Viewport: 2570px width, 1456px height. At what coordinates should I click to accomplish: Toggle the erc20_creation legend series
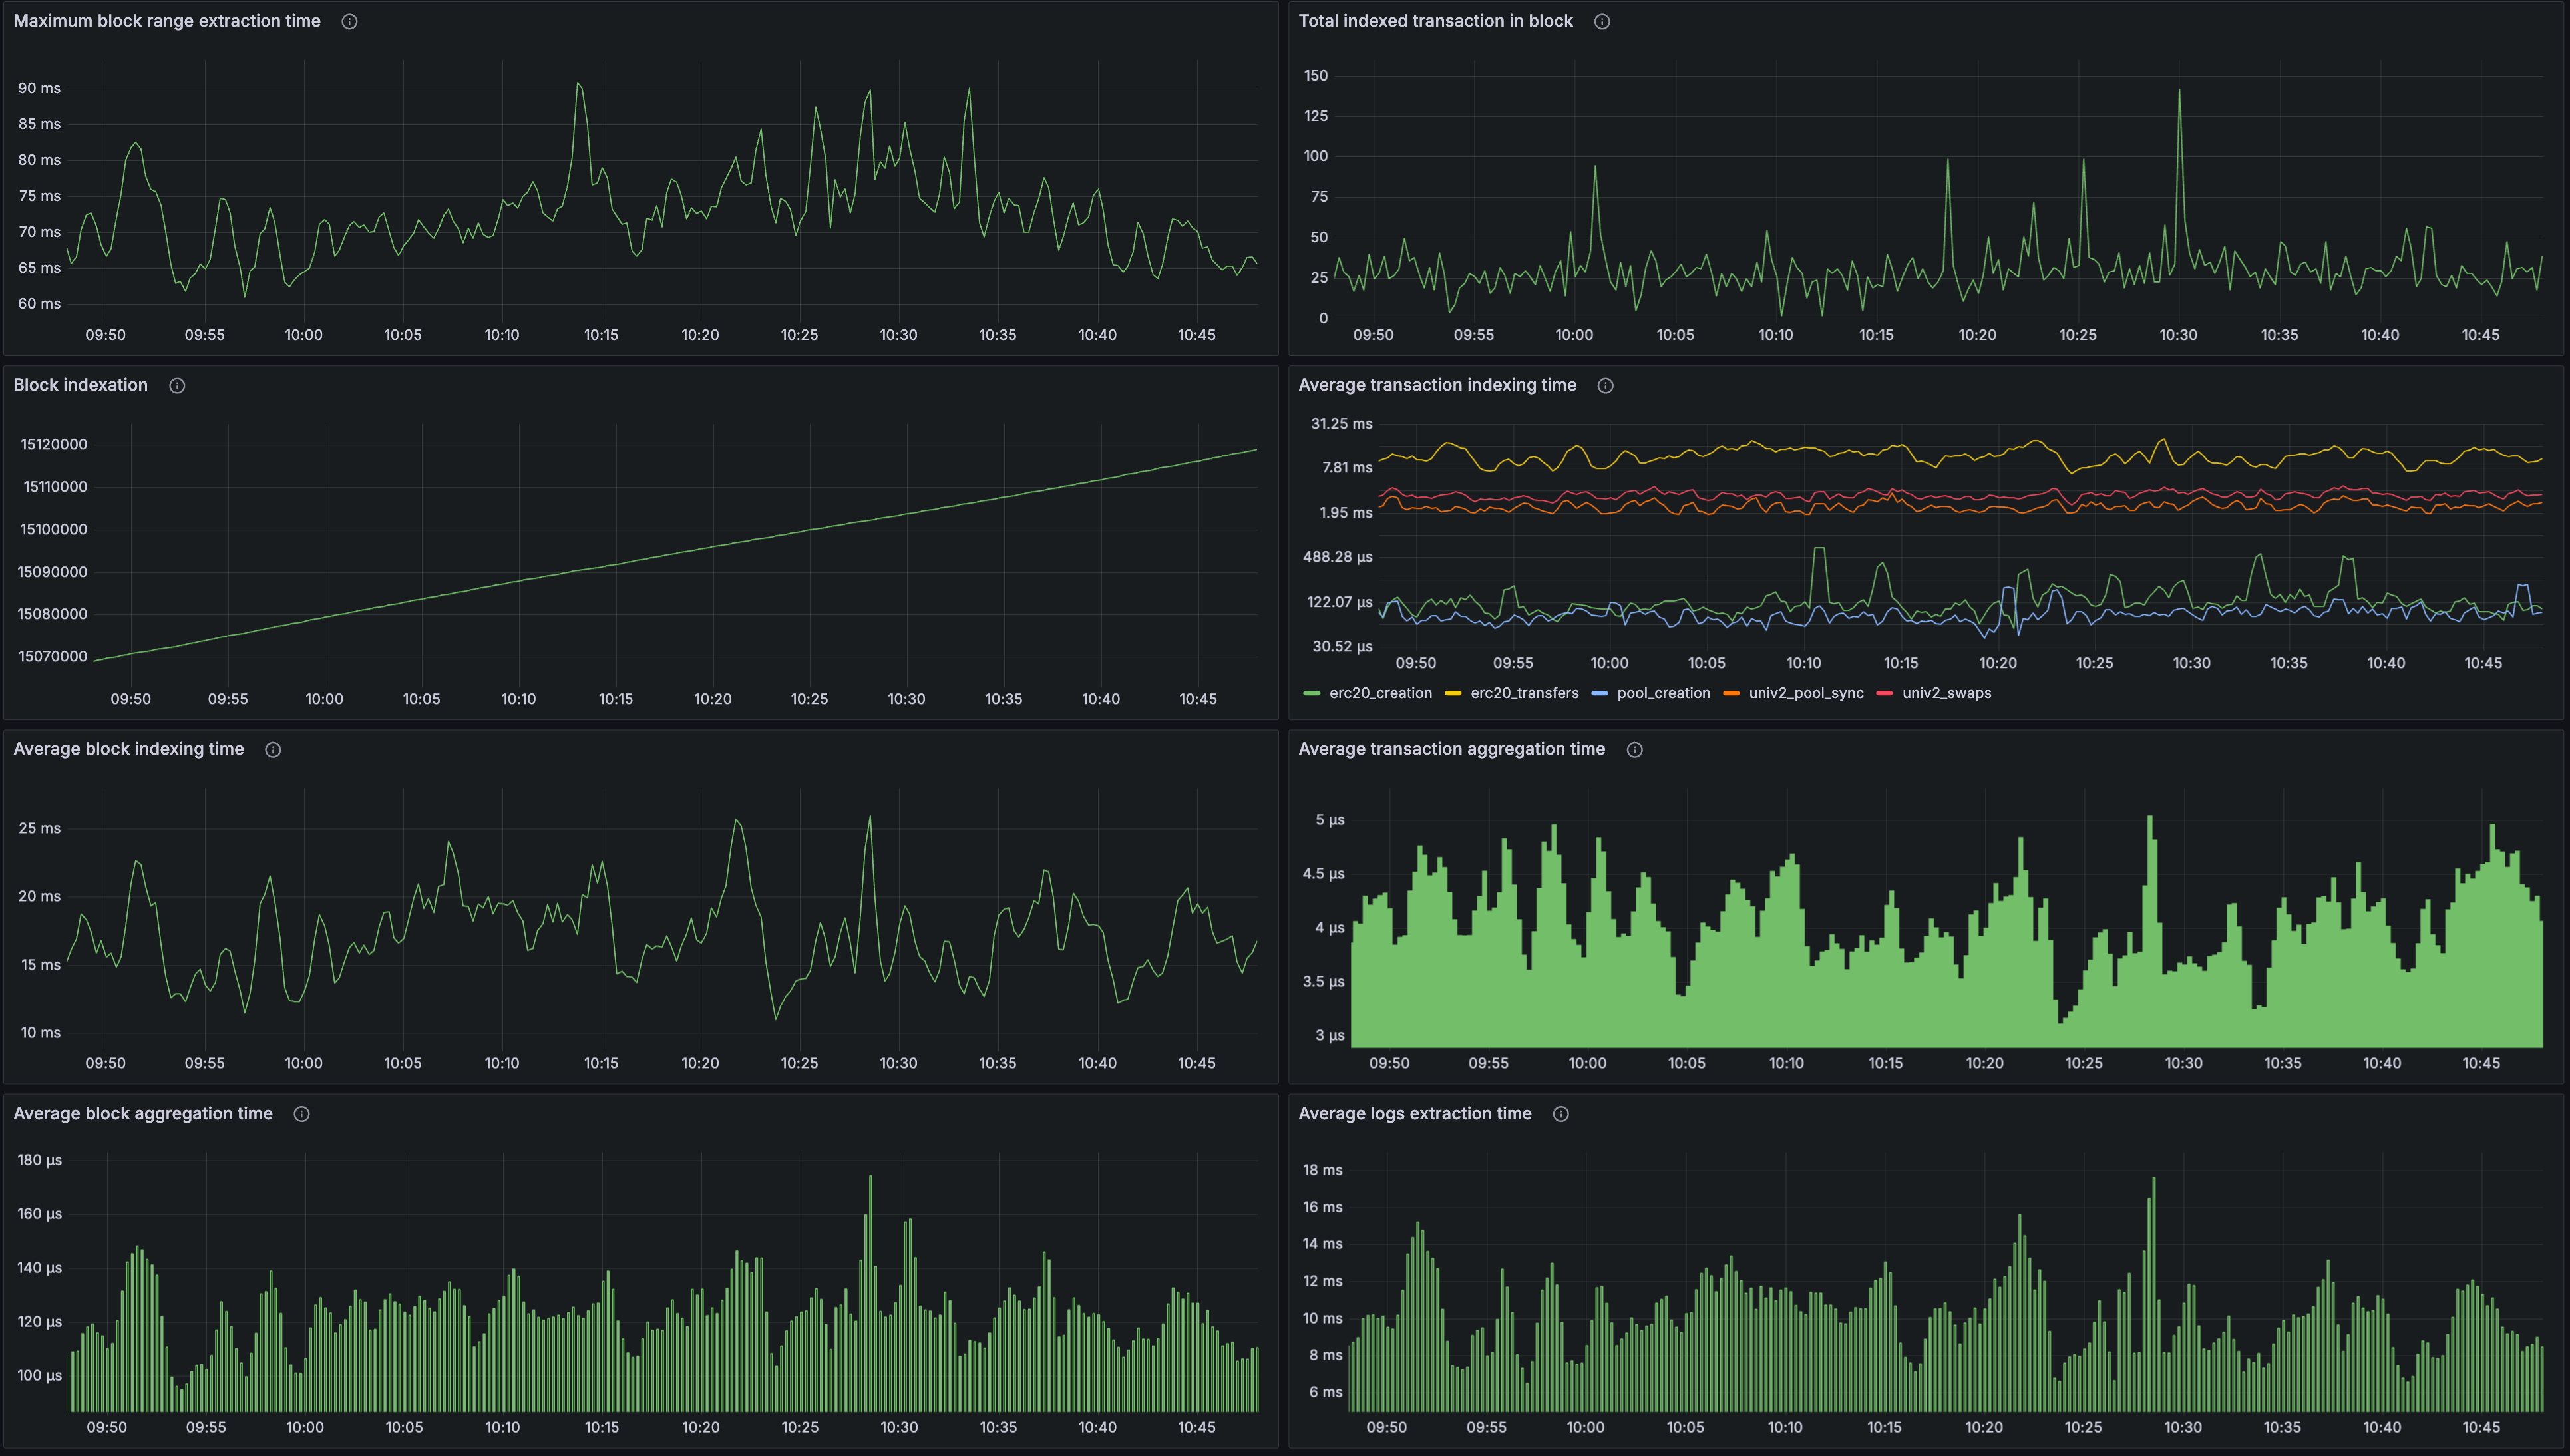pyautogui.click(x=1380, y=693)
